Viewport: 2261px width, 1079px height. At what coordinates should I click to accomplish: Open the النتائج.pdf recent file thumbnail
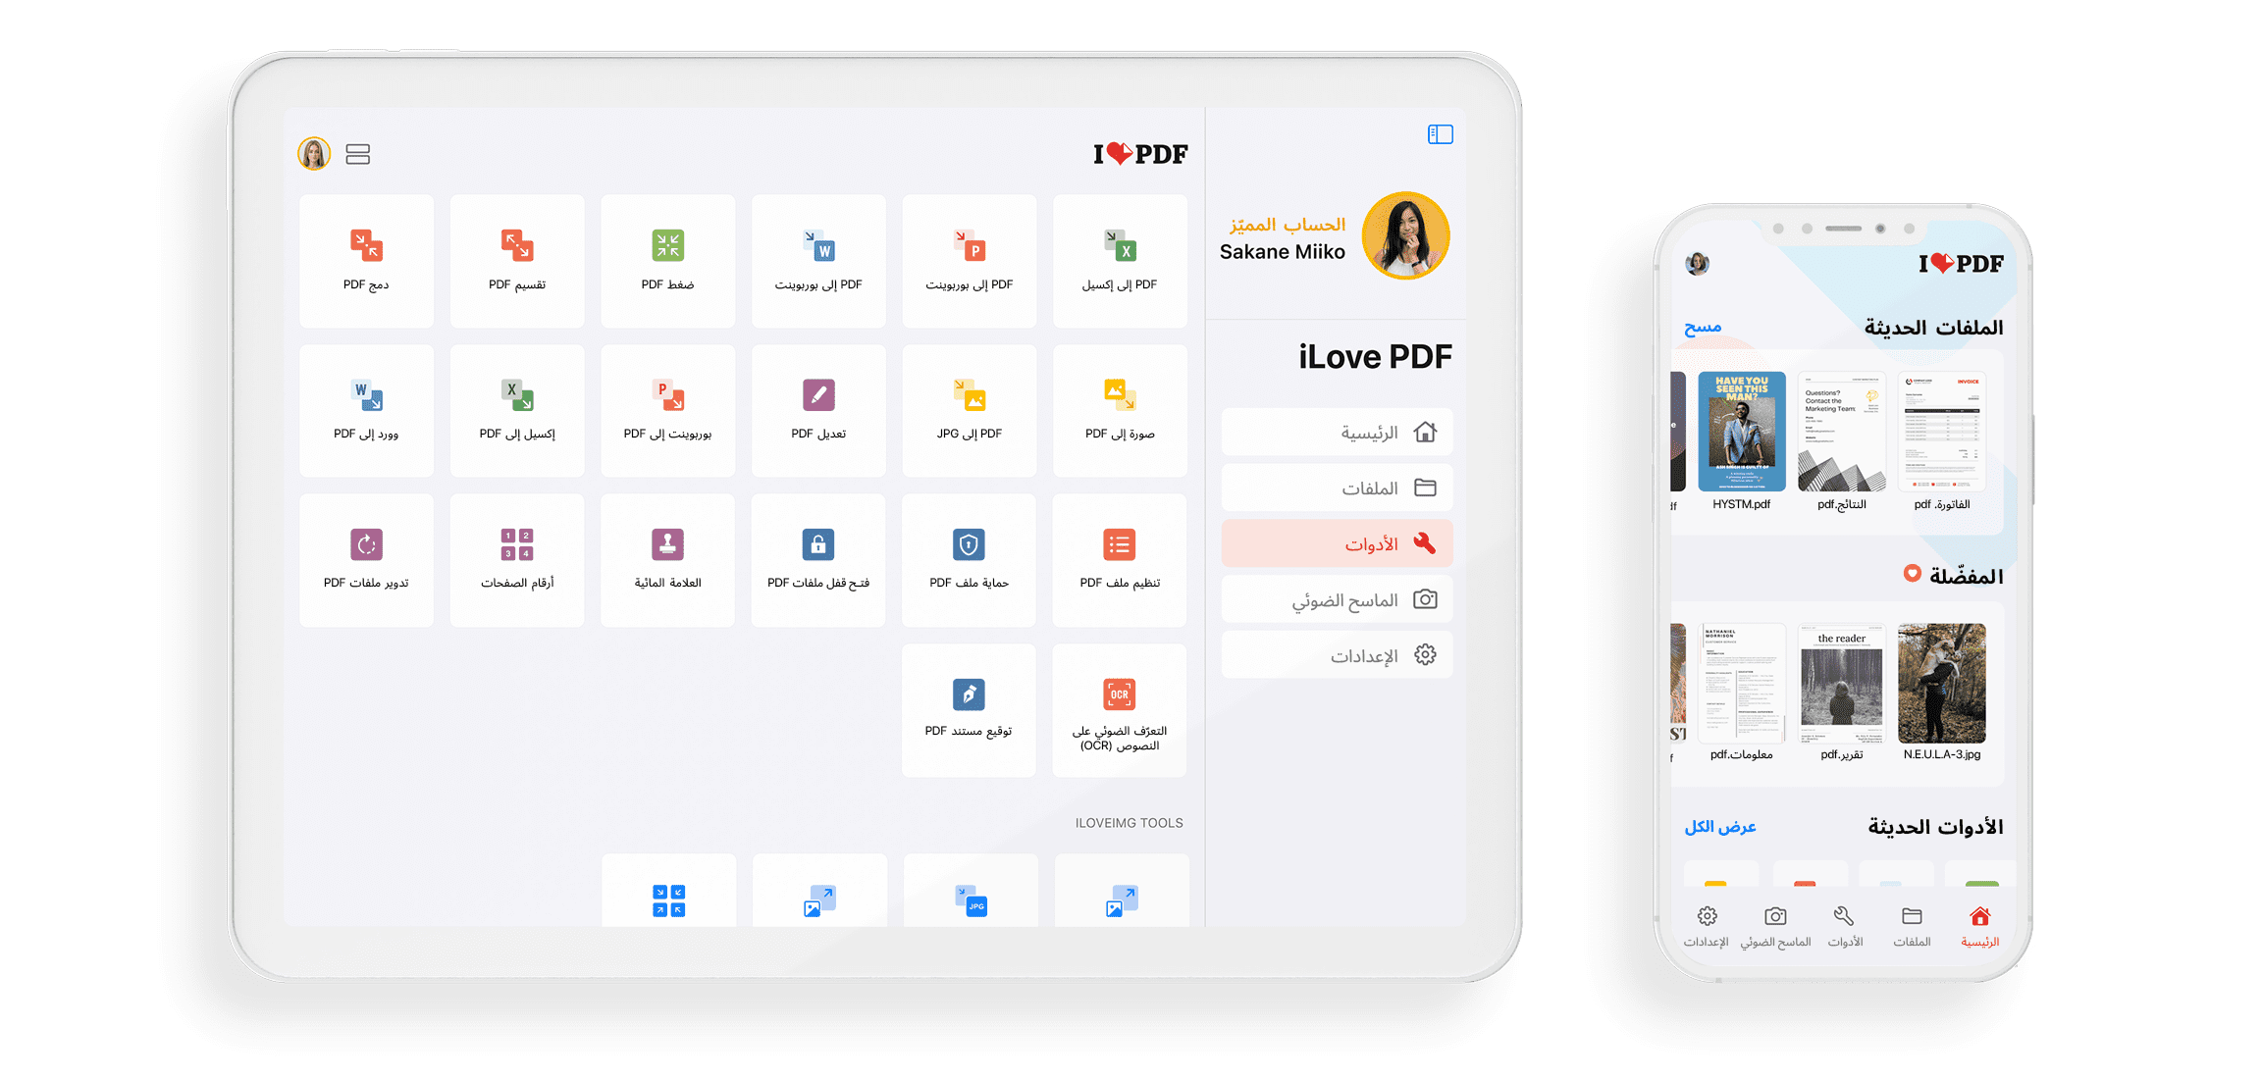(1842, 432)
